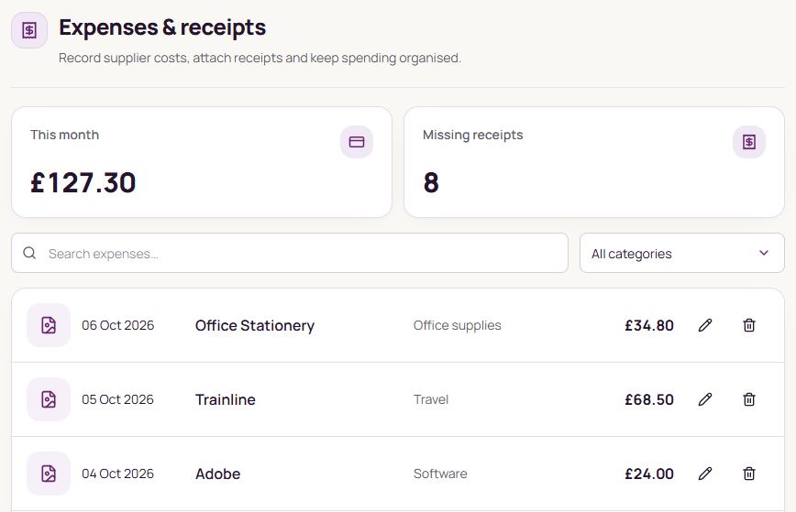This screenshot has width=796, height=512.
Task: Click the Travel category text
Action: (431, 399)
